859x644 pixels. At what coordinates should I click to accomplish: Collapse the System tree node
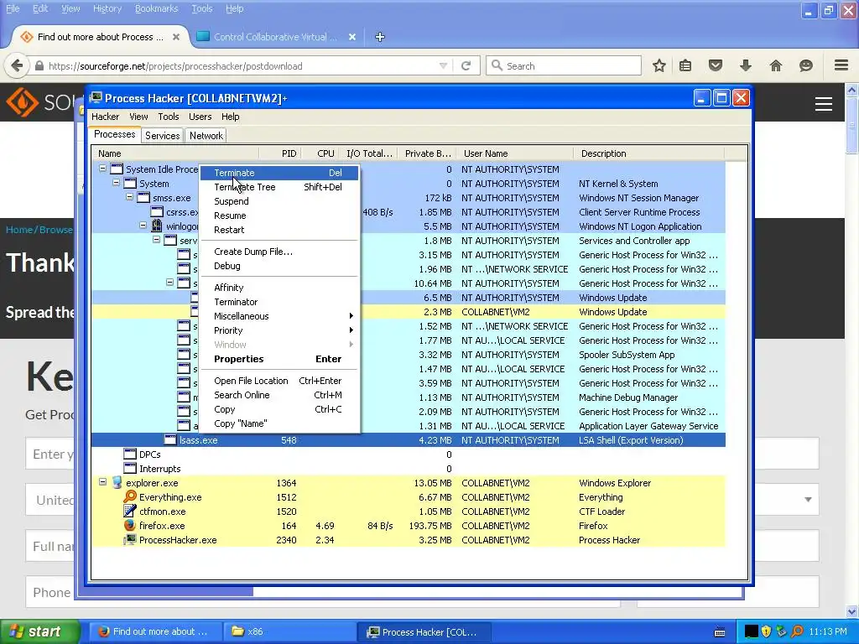coord(116,183)
